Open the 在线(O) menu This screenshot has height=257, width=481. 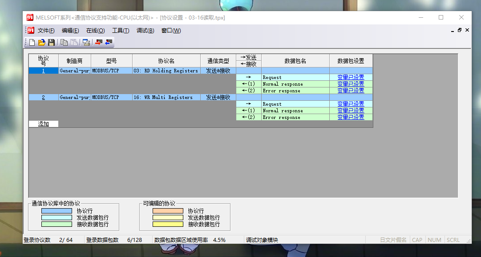(95, 31)
